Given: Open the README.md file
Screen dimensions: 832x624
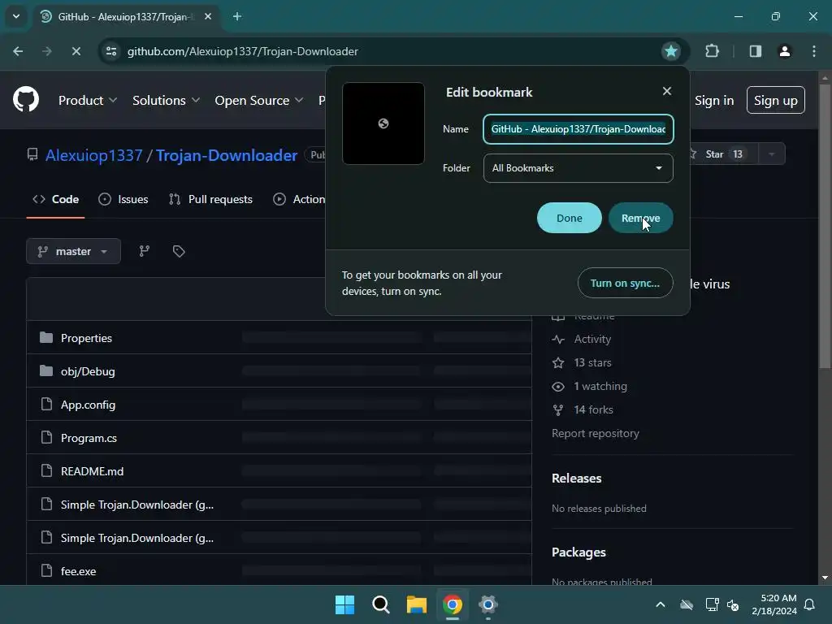Looking at the screenshot, I should pos(93,471).
